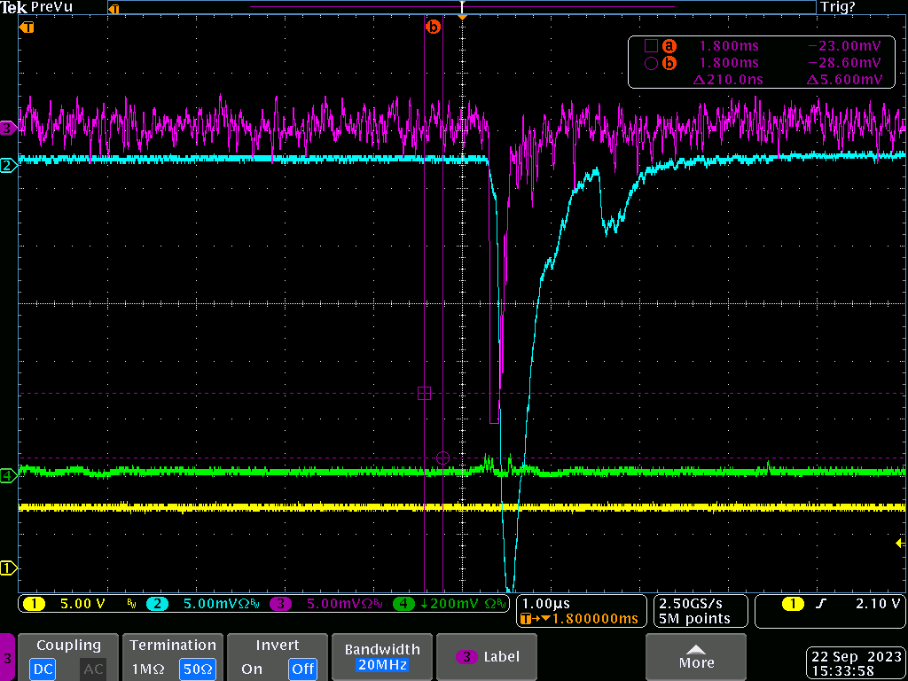The height and width of the screenshot is (681, 908).
Task: Click the orange trigger position T marker
Action: pos(26,27)
